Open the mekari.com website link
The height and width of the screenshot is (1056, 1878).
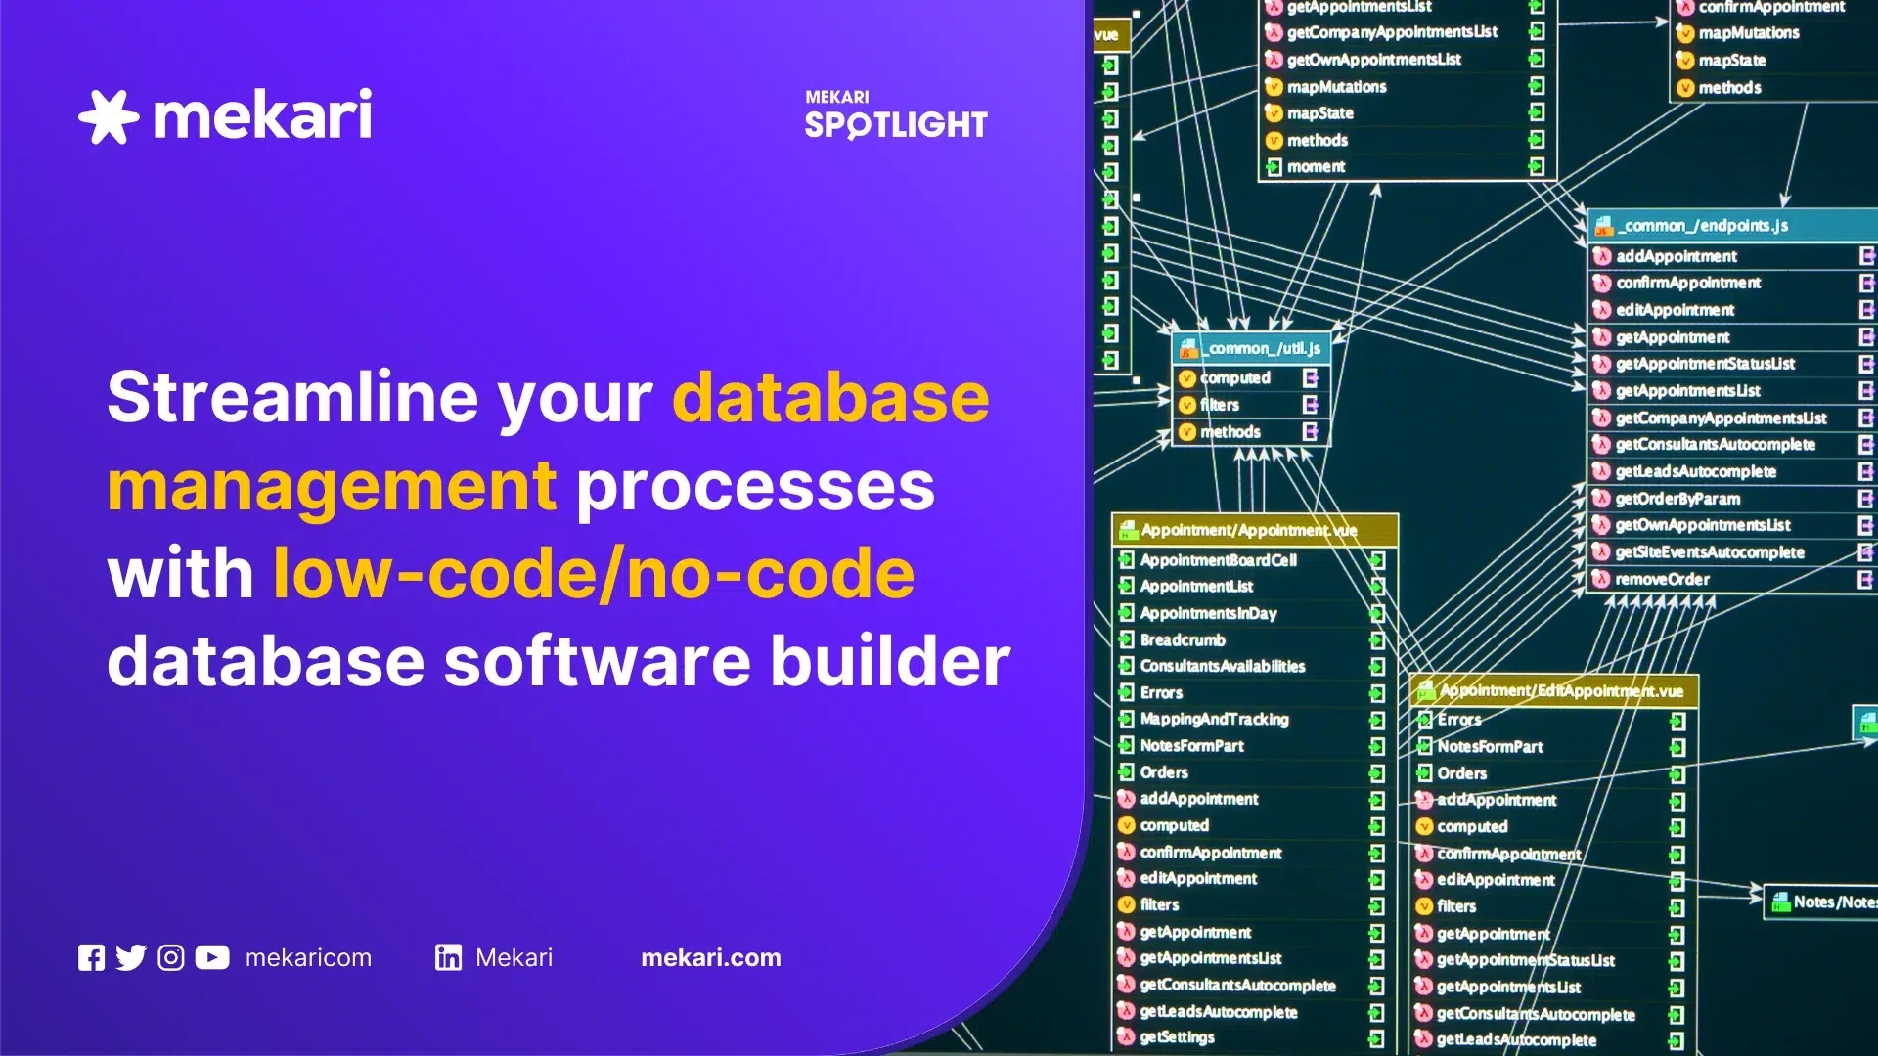pos(711,958)
